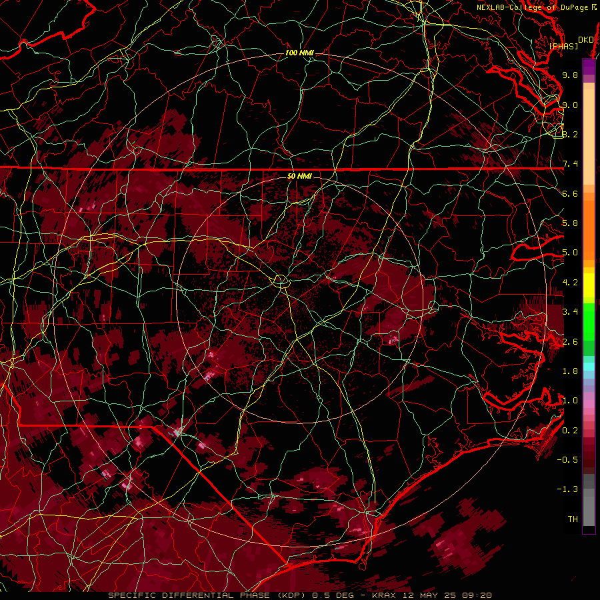Viewport: 600px width, 600px height.
Task: Click the 5.8 value on color scale
Action: (x=570, y=223)
